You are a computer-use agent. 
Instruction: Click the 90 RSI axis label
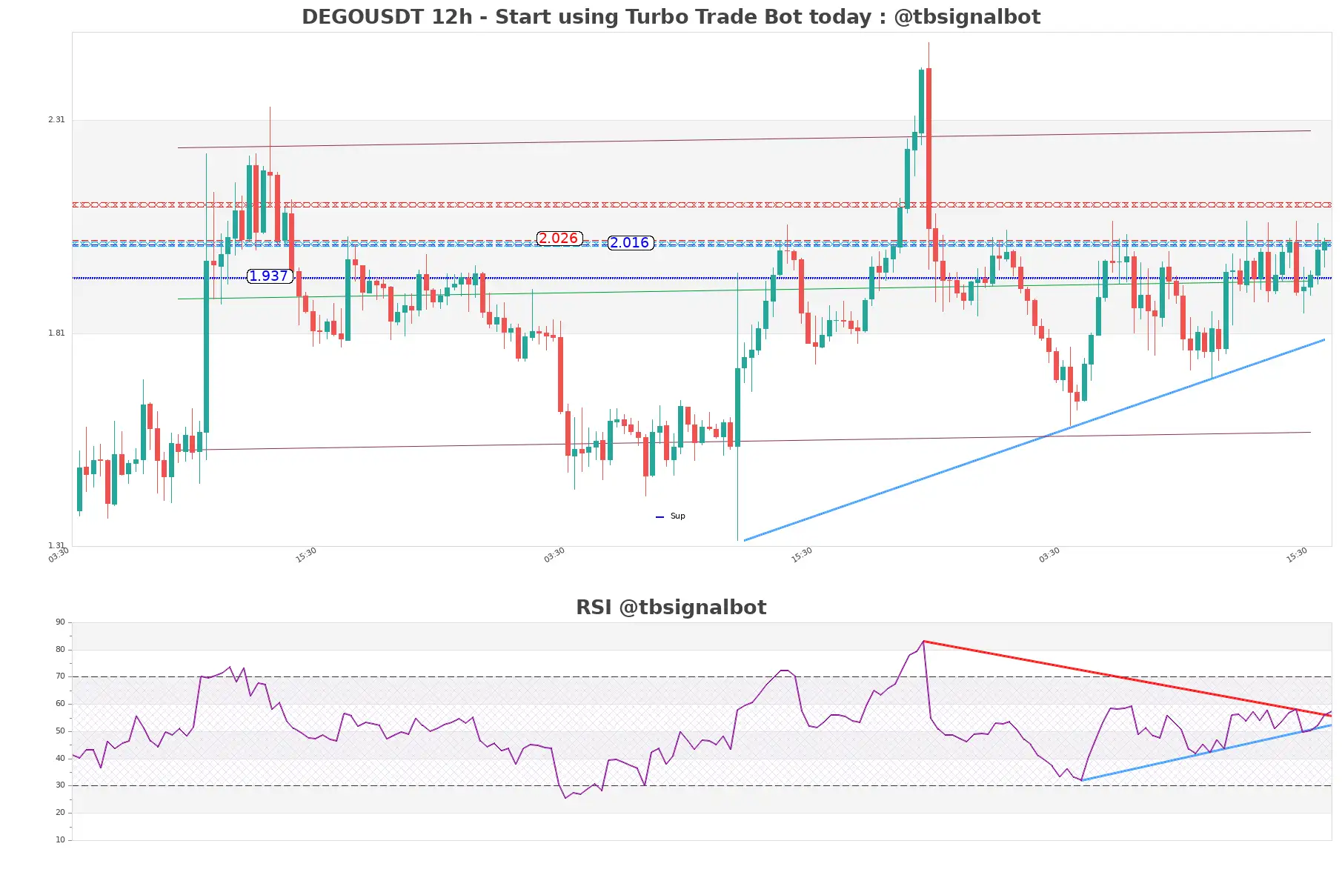pos(60,622)
